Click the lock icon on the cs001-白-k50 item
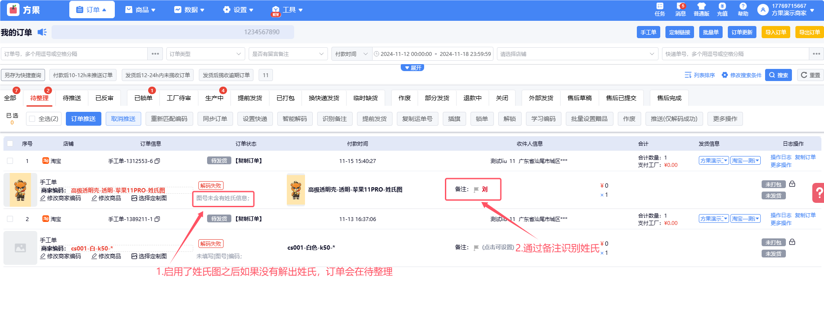 [792, 242]
